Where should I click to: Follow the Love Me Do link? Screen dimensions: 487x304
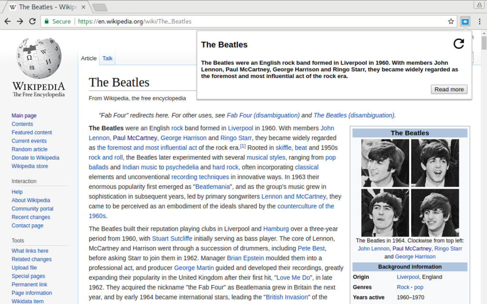tap(293, 277)
